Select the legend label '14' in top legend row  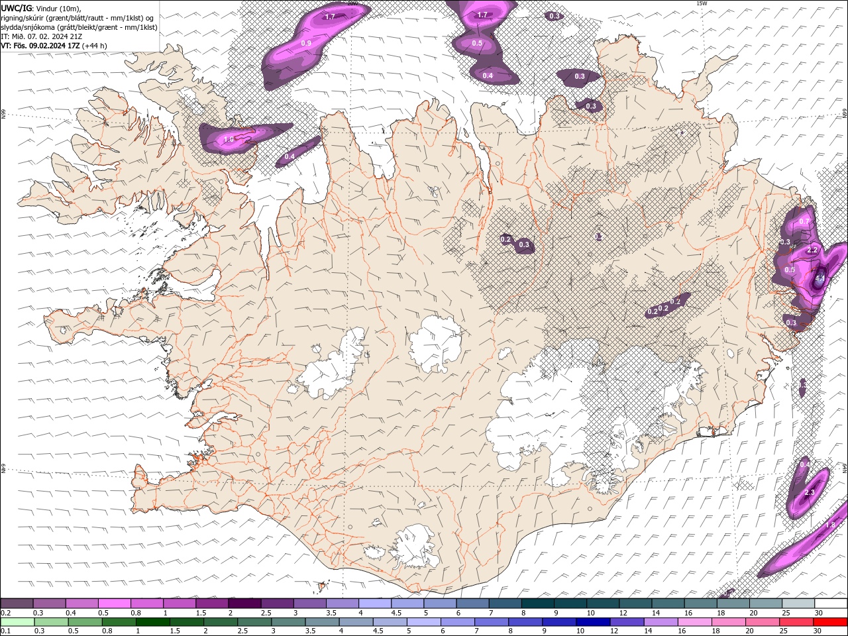[656, 613]
